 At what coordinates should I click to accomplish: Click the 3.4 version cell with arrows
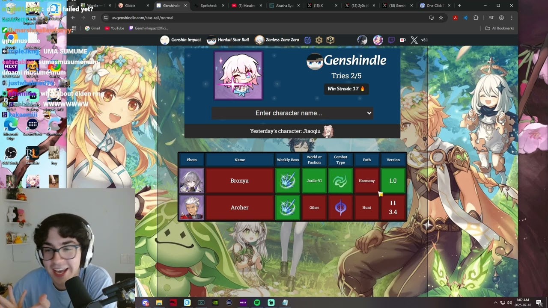point(393,207)
